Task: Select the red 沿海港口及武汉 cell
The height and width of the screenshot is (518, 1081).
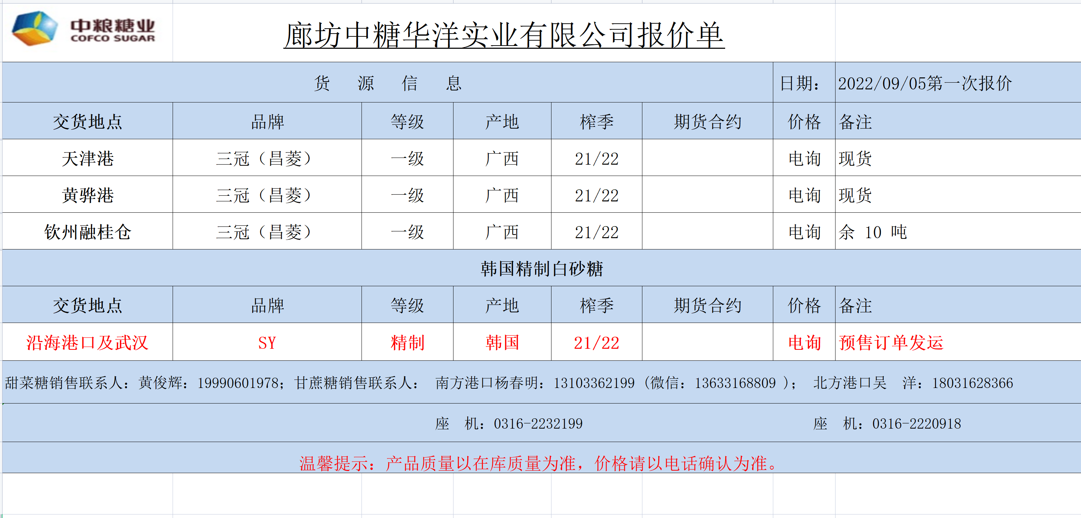Action: click(88, 342)
